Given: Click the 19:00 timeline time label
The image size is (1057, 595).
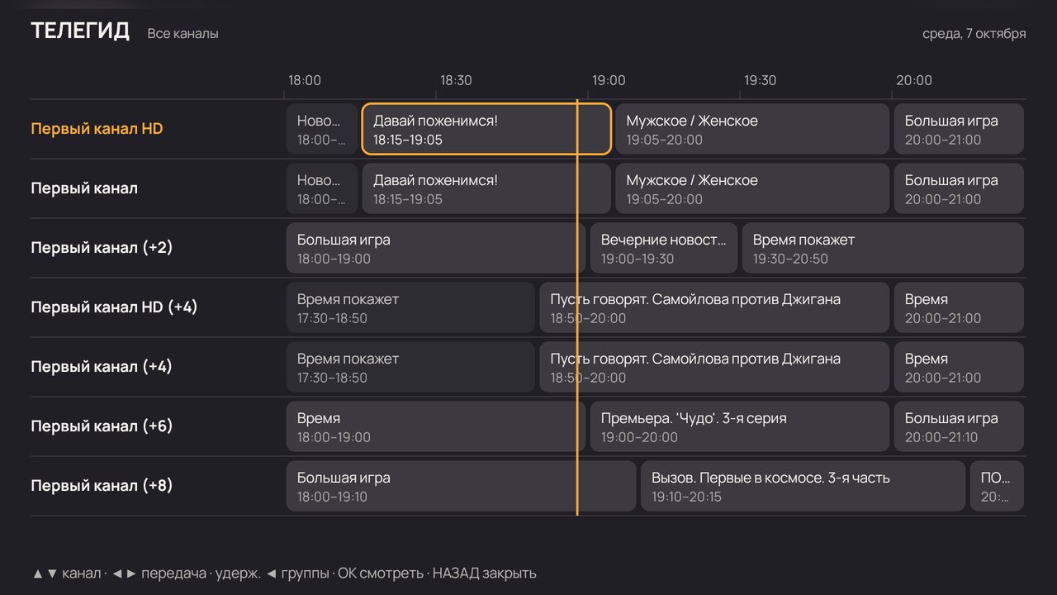Looking at the screenshot, I should tap(609, 80).
